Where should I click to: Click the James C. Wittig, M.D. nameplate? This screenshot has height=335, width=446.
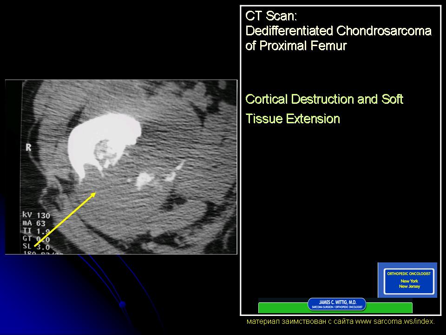pyautogui.click(x=337, y=304)
